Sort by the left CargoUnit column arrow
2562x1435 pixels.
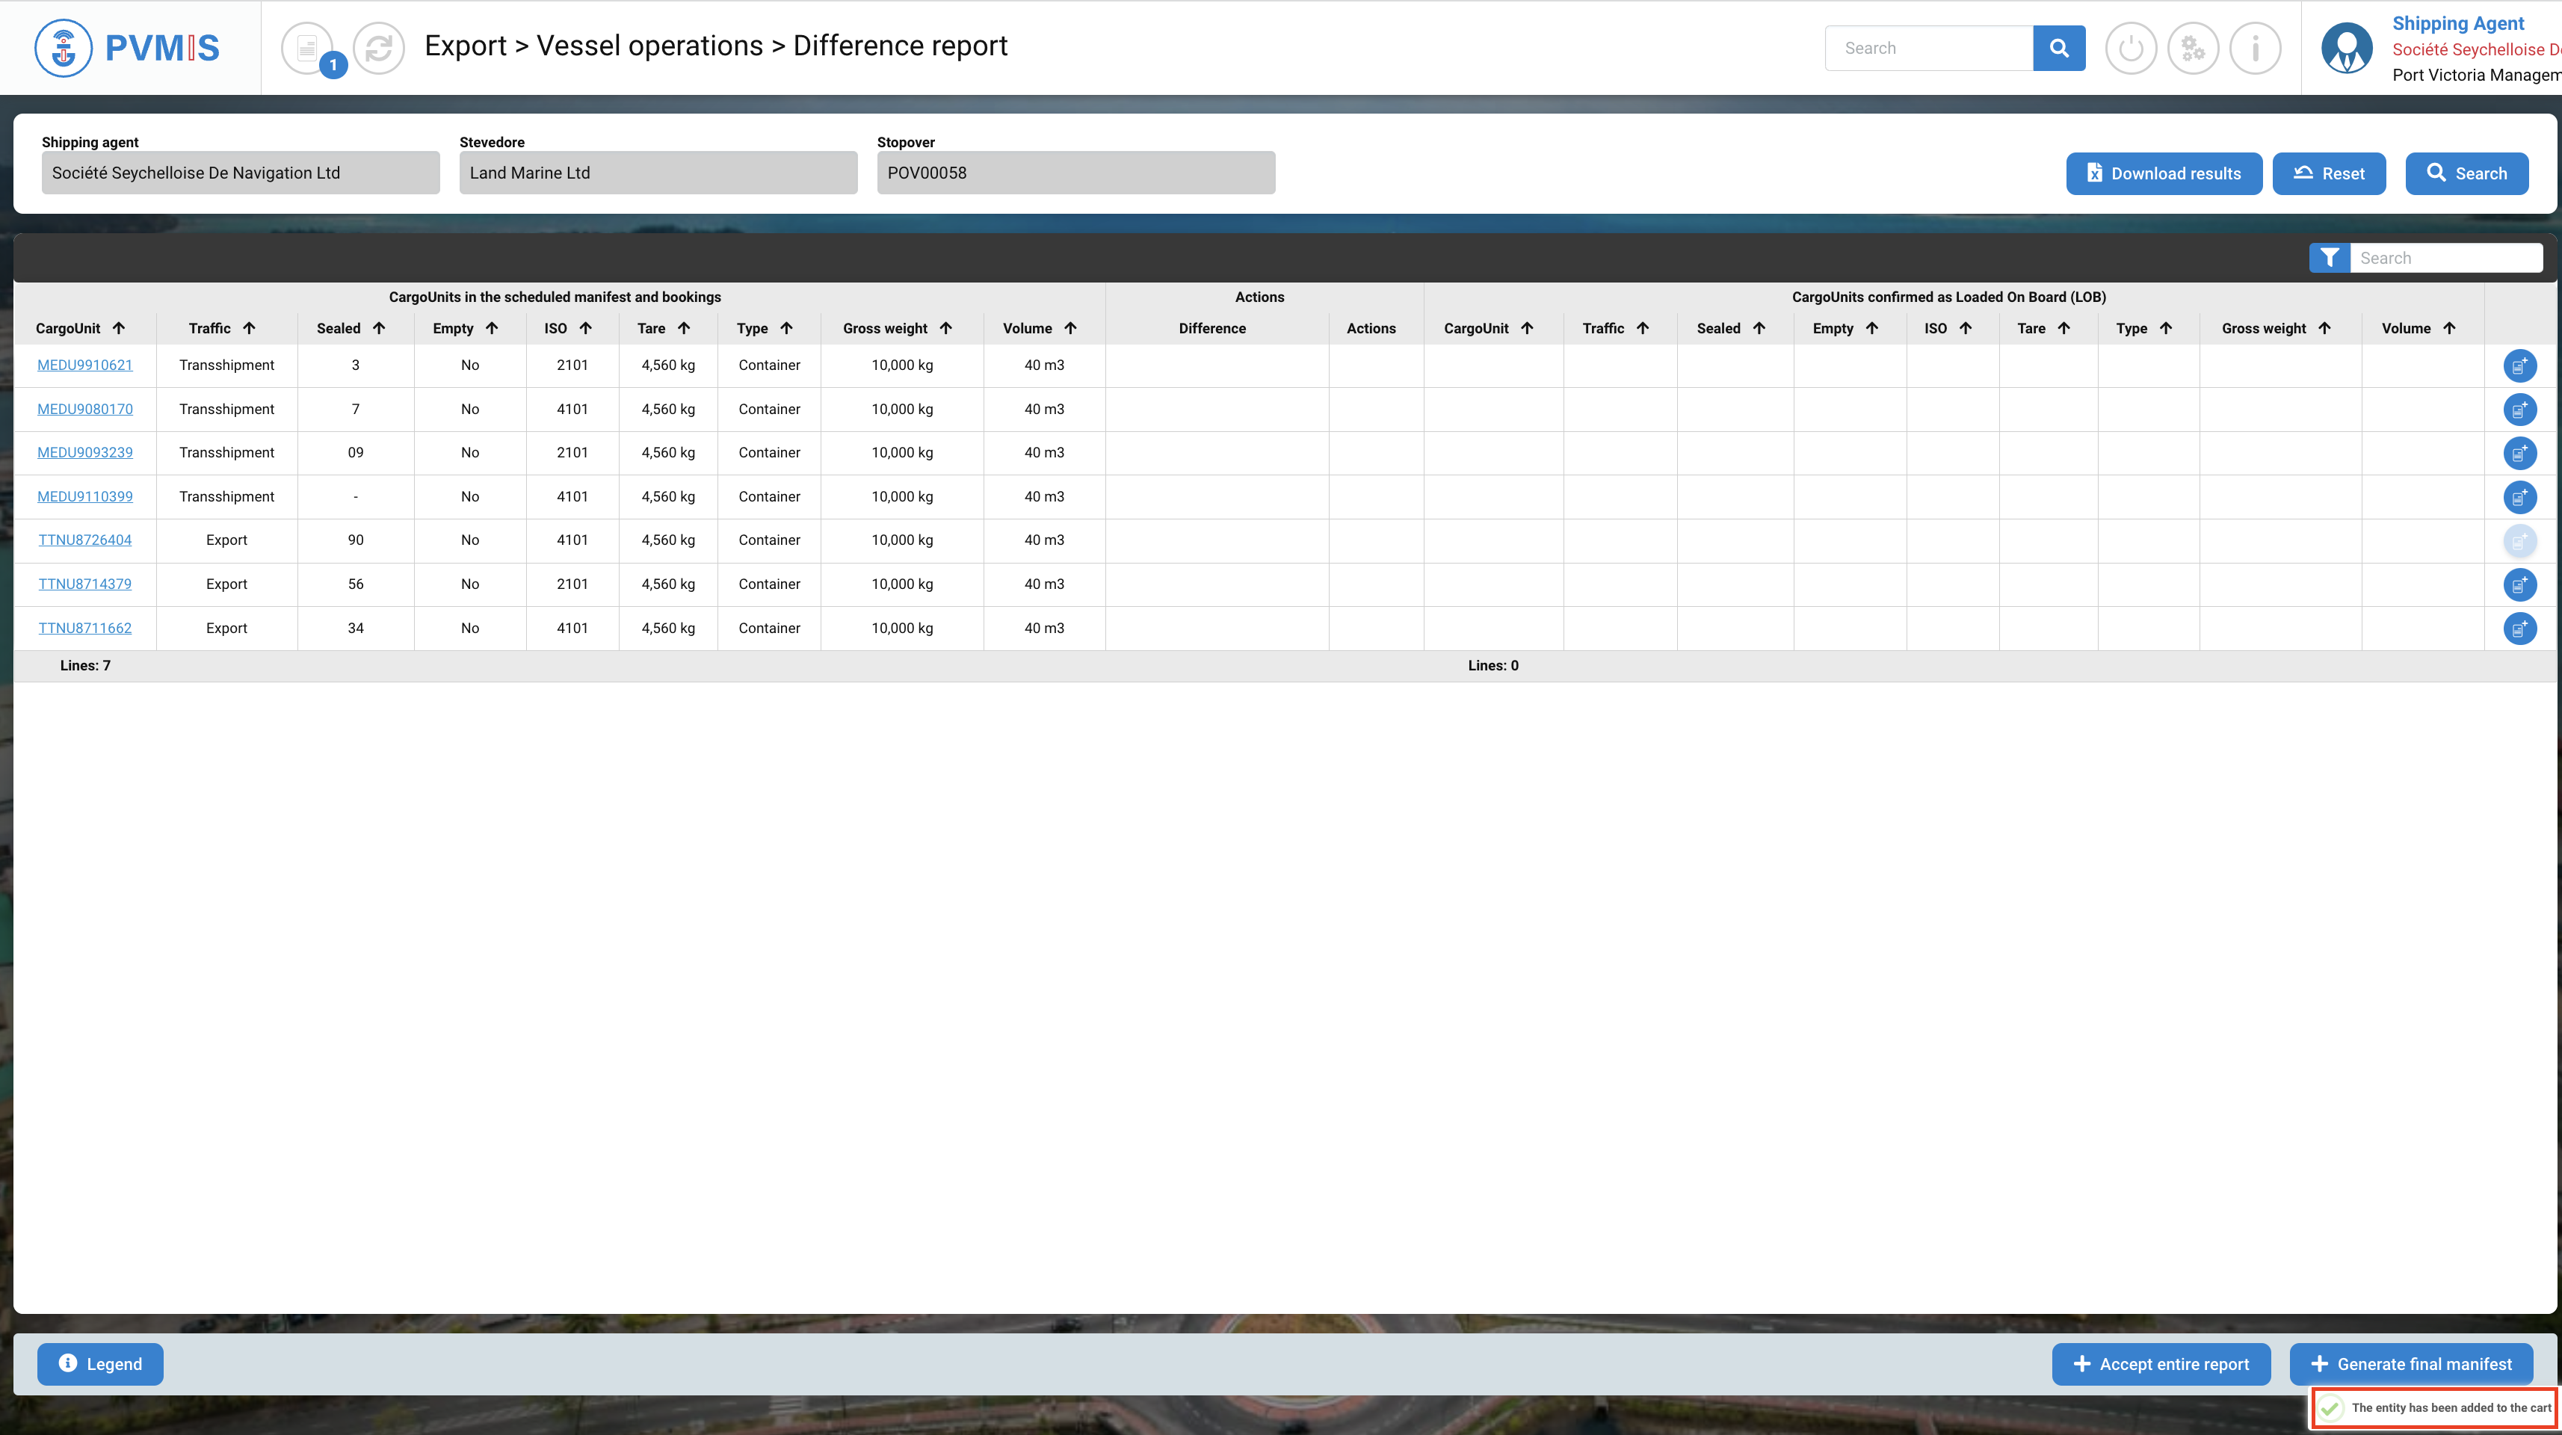(120, 328)
